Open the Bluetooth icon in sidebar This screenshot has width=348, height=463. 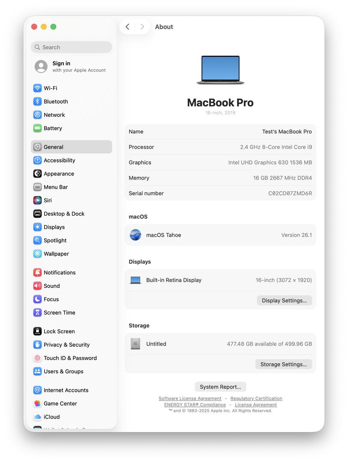[37, 101]
